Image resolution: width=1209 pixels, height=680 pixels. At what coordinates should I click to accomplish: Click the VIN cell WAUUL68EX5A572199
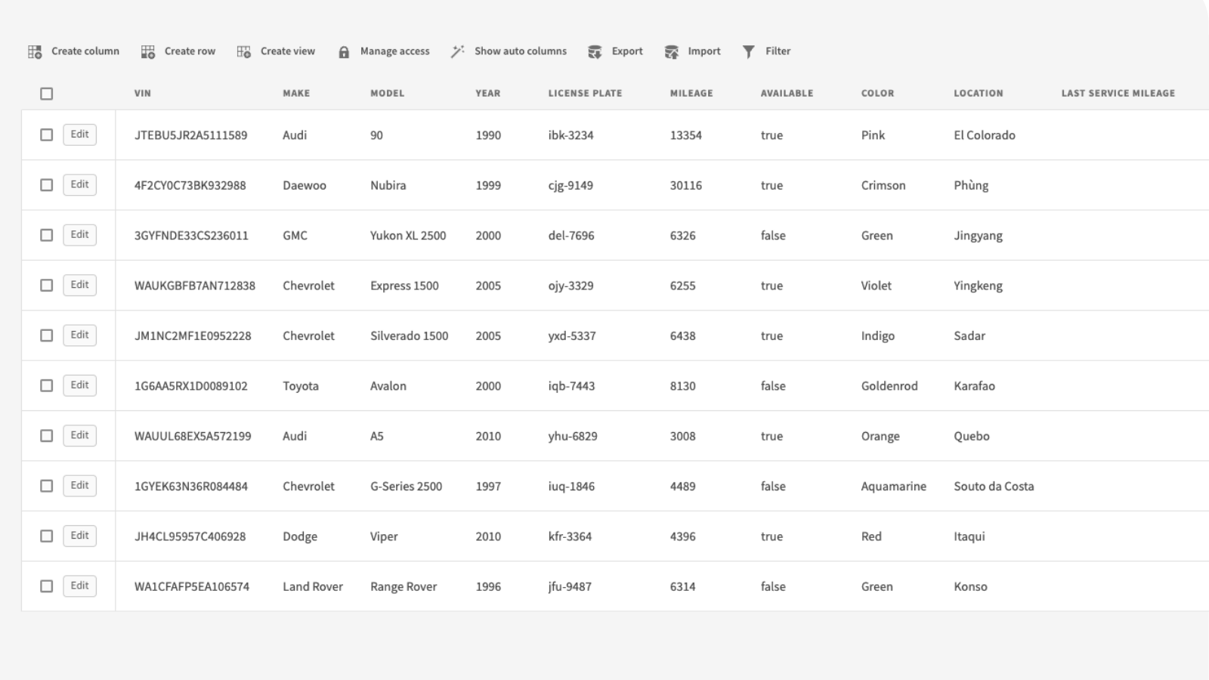tap(193, 436)
